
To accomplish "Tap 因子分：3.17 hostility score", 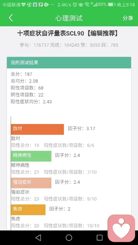I will coord(82,128).
